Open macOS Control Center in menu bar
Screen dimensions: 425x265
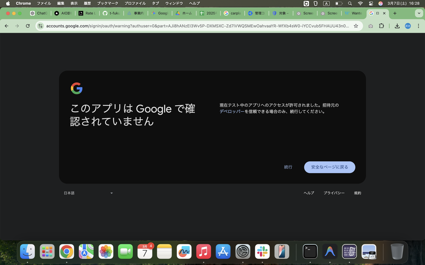coord(371,4)
